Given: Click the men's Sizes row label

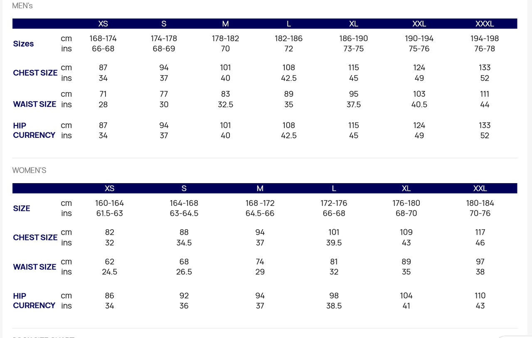Looking at the screenshot, I should coord(23,44).
